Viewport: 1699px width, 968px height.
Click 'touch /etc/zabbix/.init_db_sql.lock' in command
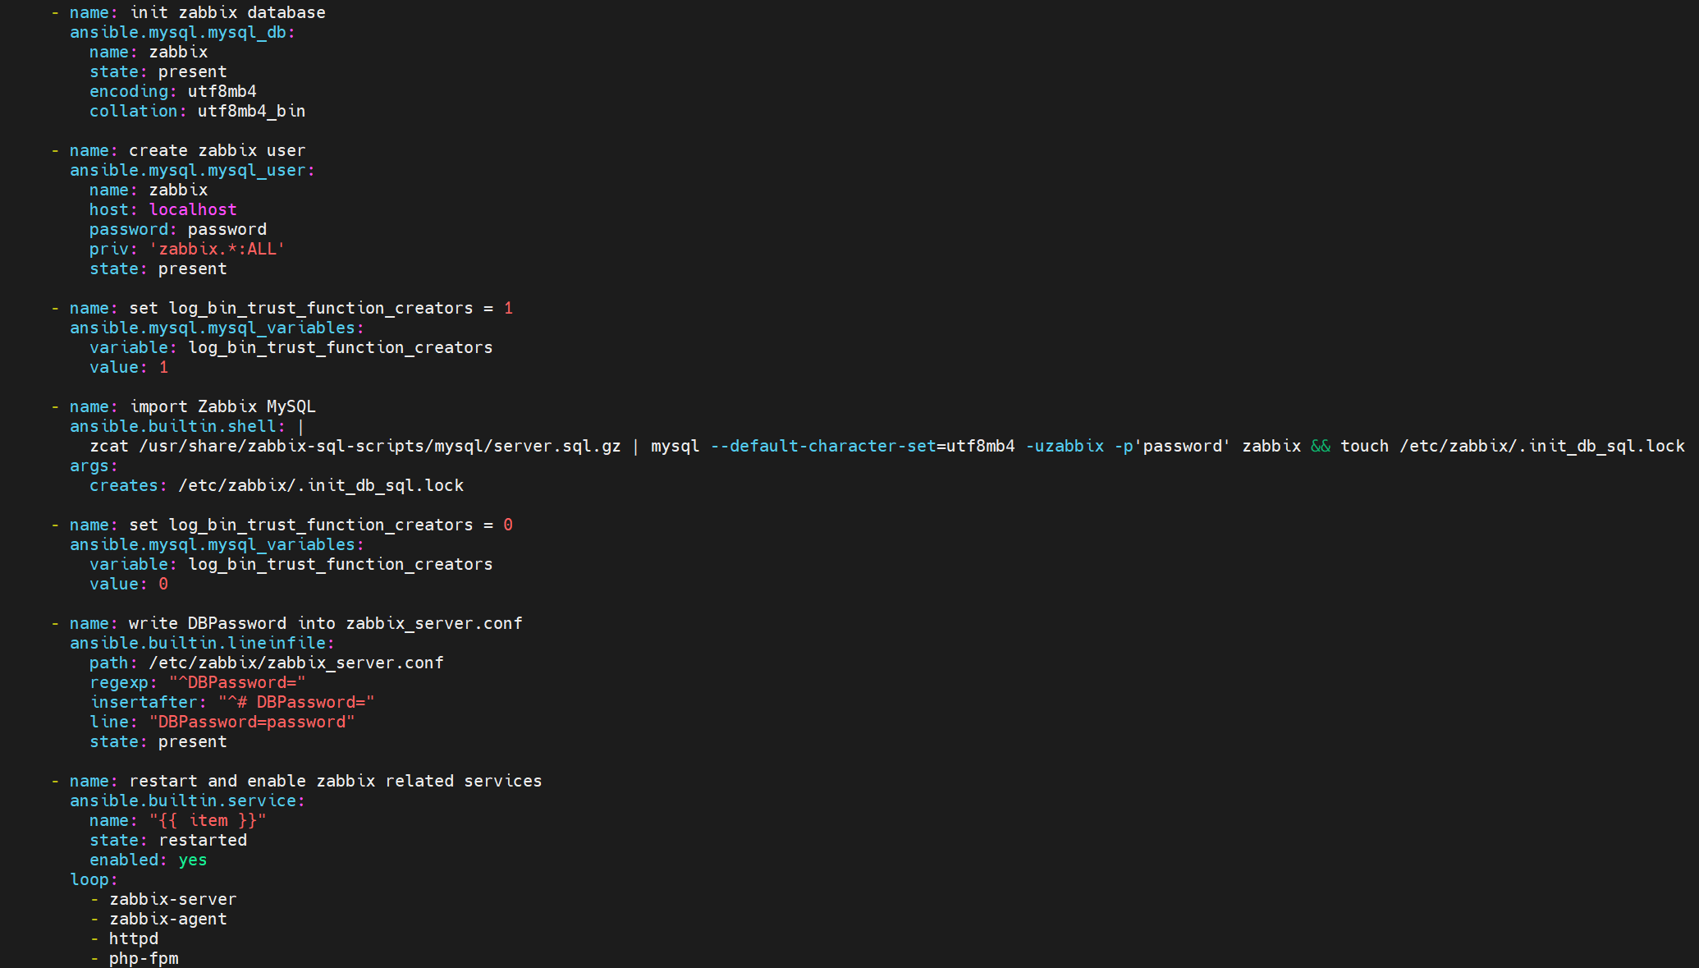point(1513,446)
